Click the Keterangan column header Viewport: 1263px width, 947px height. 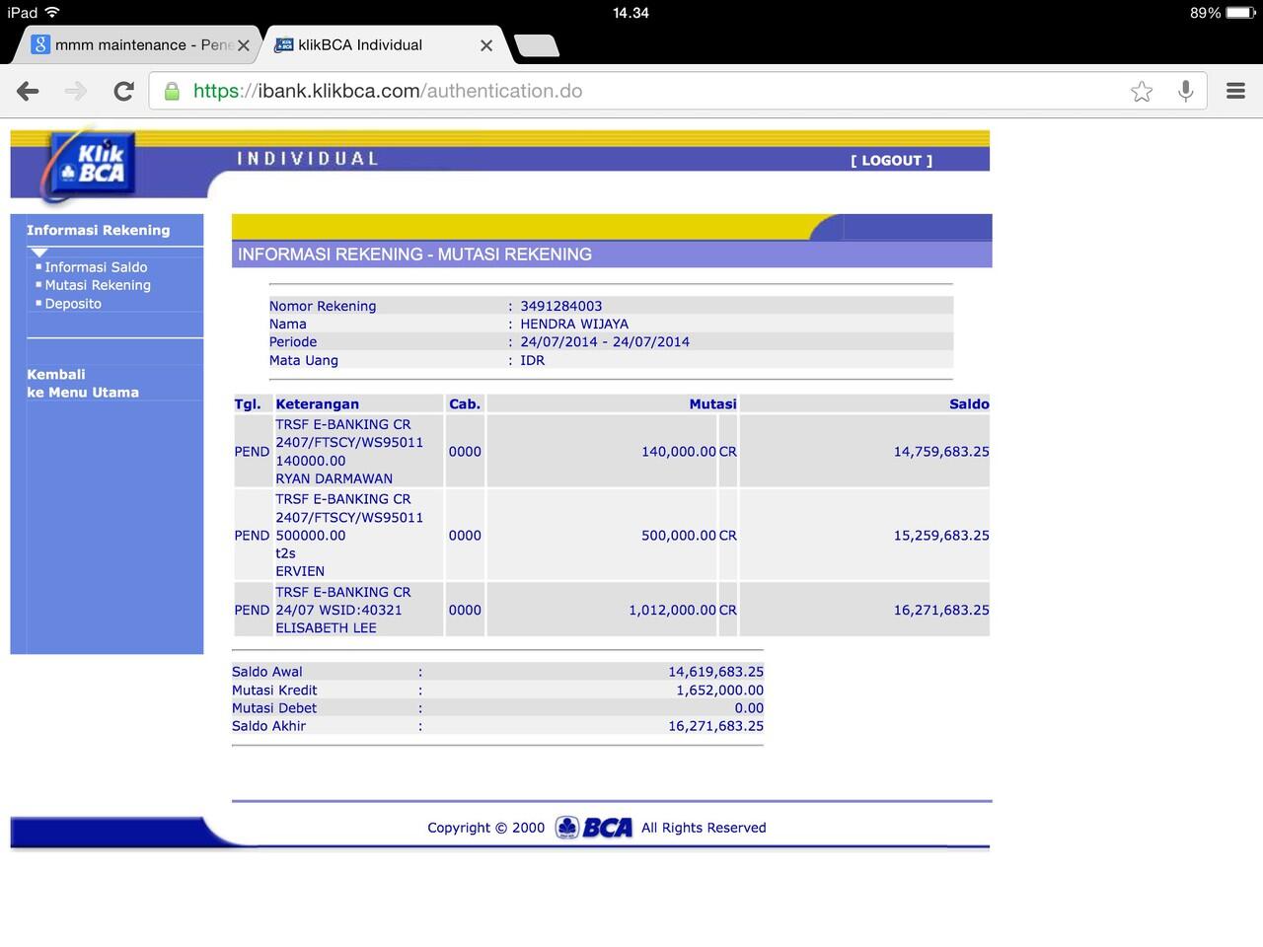tap(317, 404)
